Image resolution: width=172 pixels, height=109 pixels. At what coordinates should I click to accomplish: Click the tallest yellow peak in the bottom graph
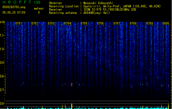(x=72, y=106)
